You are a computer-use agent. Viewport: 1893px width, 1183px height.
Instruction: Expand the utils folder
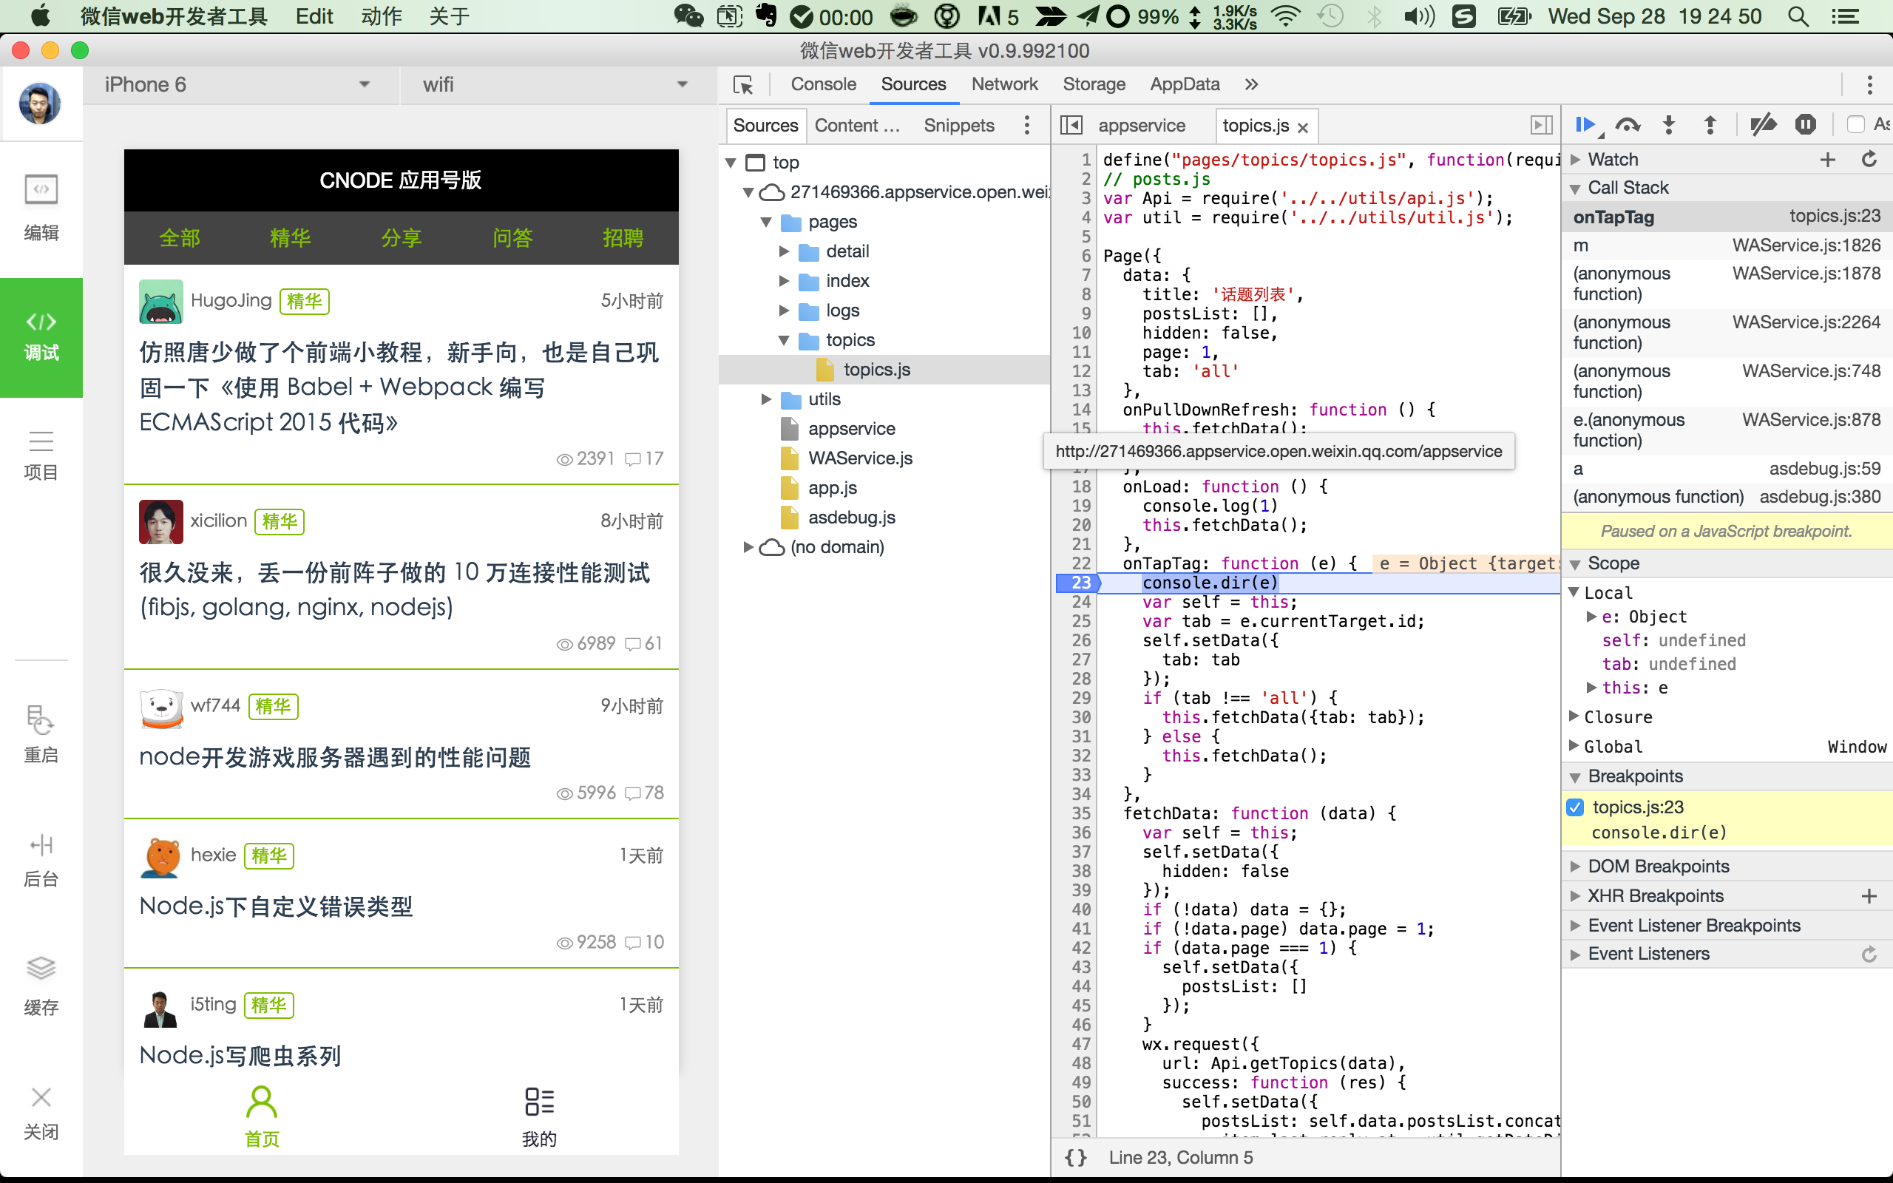pos(767,399)
